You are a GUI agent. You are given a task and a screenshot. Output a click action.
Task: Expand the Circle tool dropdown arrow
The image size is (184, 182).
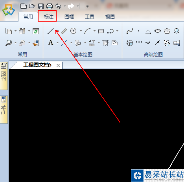tap(81, 31)
